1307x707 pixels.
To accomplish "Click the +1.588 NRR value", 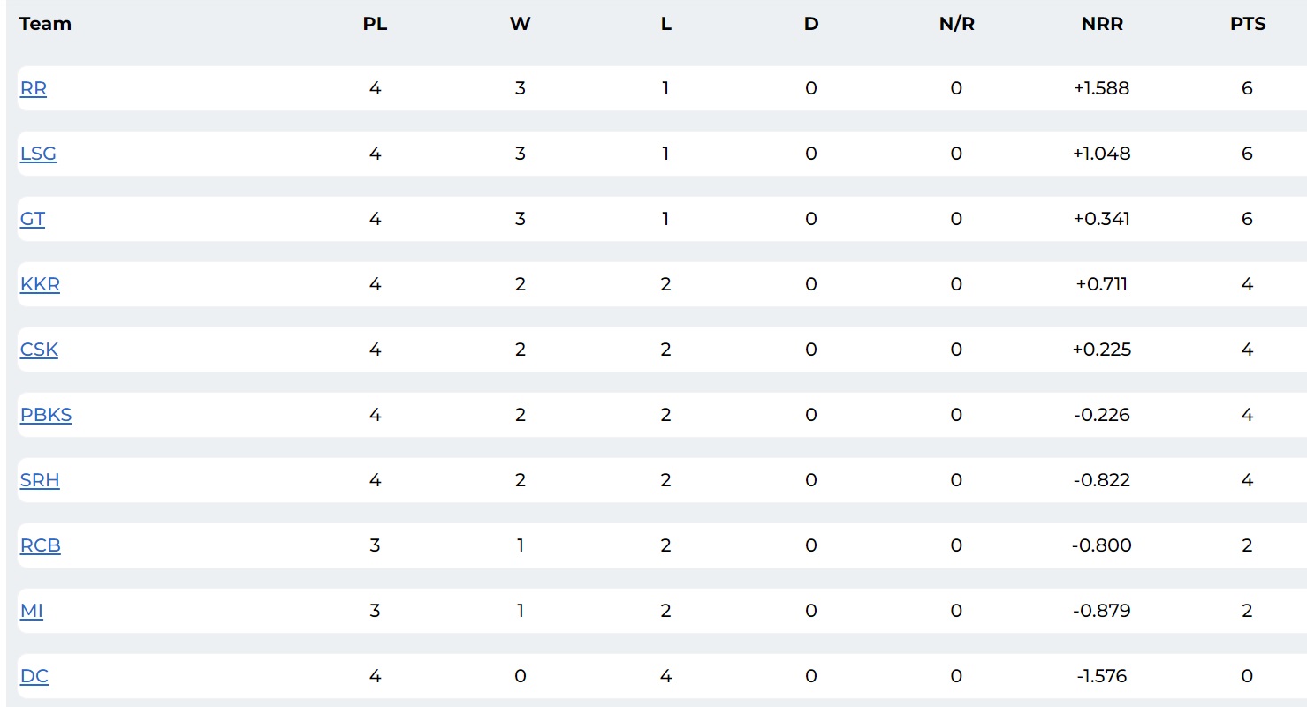I will (1101, 88).
